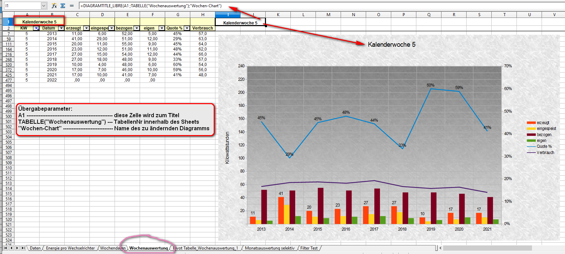565x254 pixels.
Task: Click the horizontal scrollbar left arrow
Action: point(440,248)
